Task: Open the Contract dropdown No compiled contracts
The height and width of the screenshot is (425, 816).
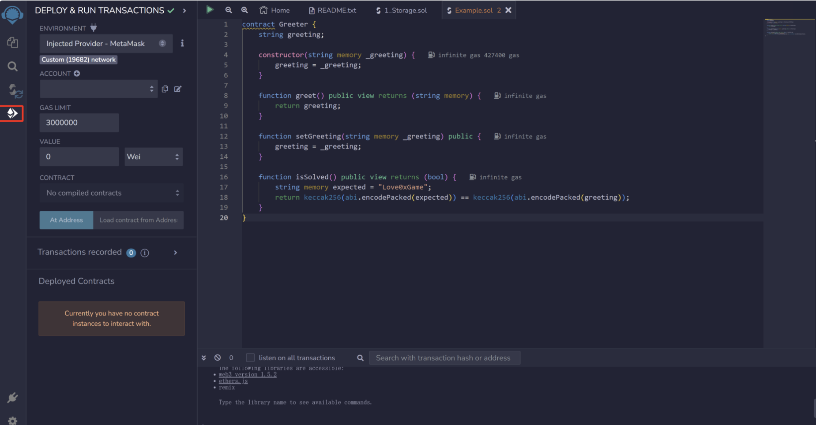Action: pos(112,193)
